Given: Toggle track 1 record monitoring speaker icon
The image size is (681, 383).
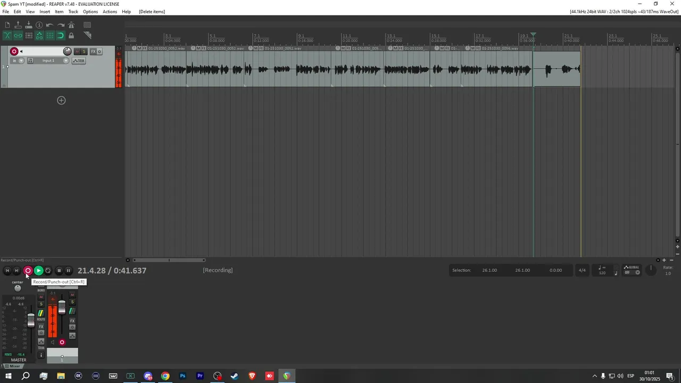Looking at the screenshot, I should tap(21, 52).
